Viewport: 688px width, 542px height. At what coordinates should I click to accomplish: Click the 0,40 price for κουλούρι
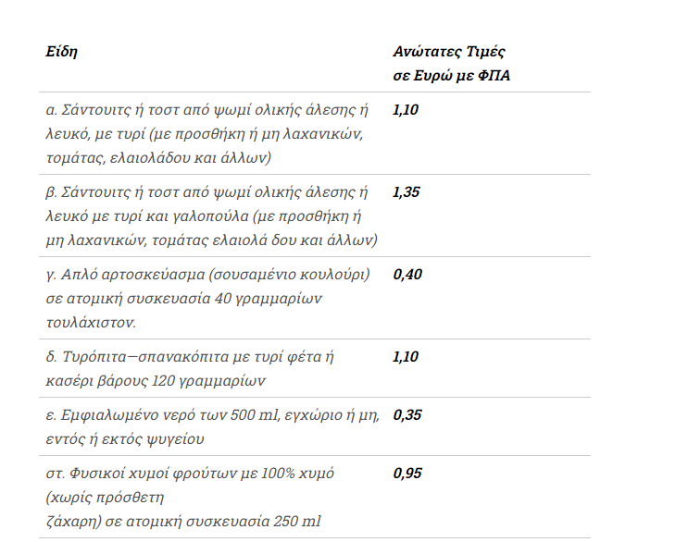[x=407, y=275]
